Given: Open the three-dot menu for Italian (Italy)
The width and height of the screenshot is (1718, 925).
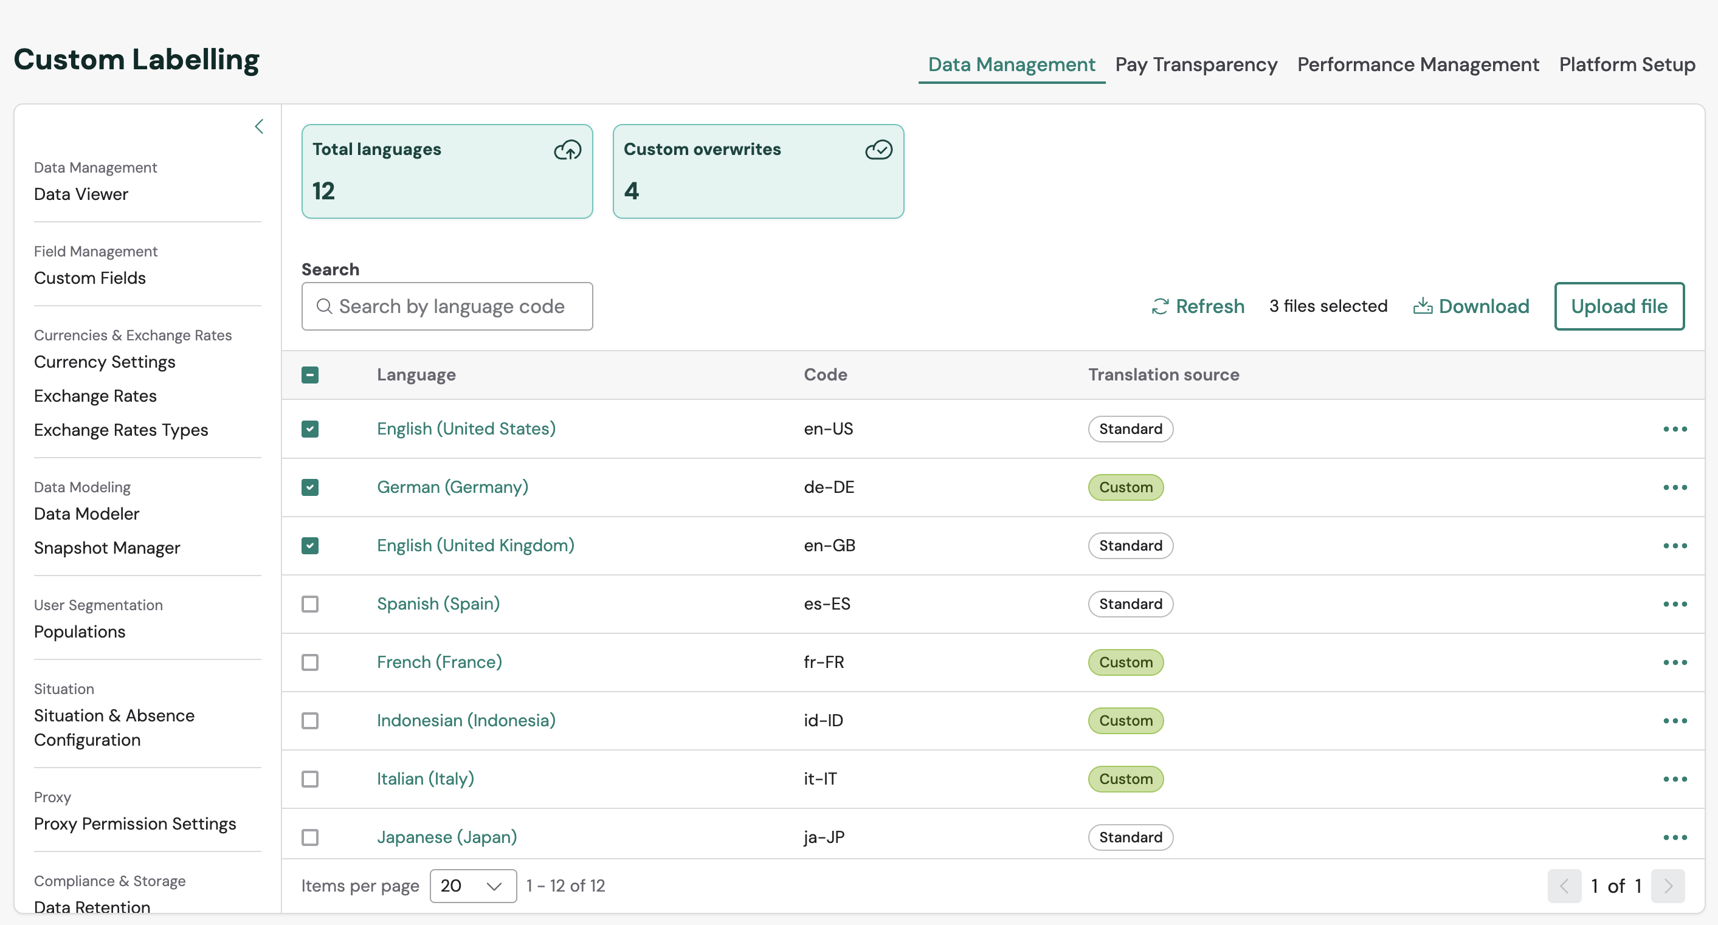Looking at the screenshot, I should [x=1674, y=779].
